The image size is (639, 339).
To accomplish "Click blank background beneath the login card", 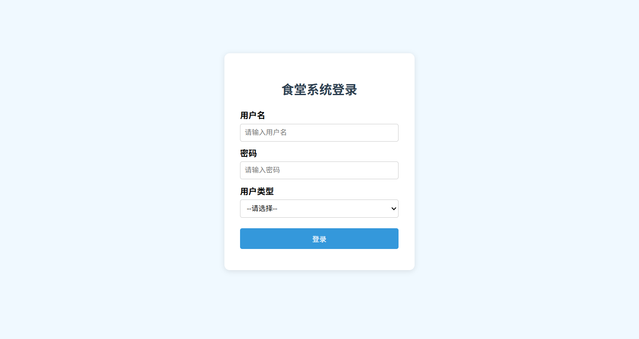I will point(319,304).
